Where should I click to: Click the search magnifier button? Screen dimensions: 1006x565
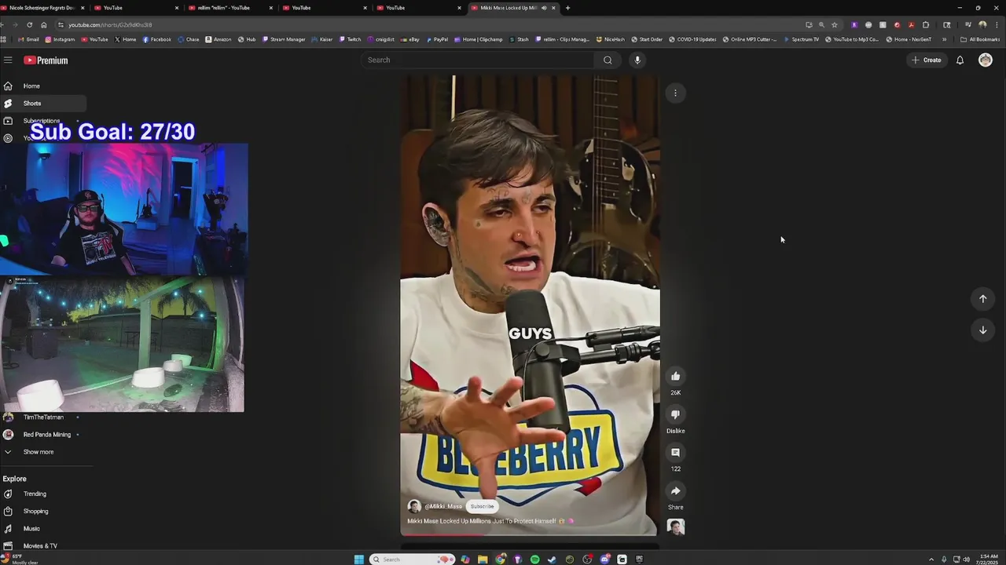coord(608,60)
